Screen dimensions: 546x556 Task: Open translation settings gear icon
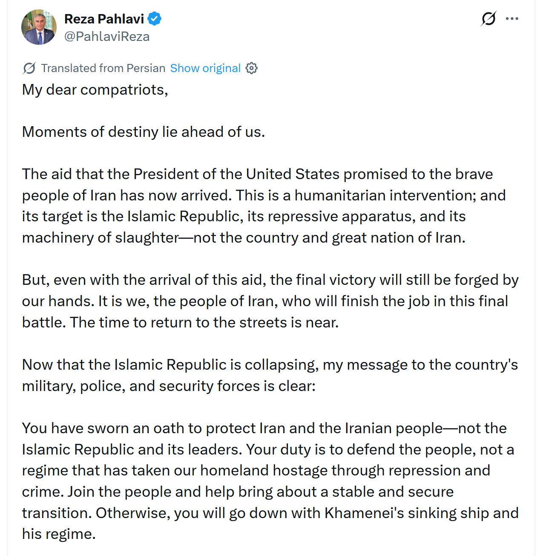click(252, 68)
